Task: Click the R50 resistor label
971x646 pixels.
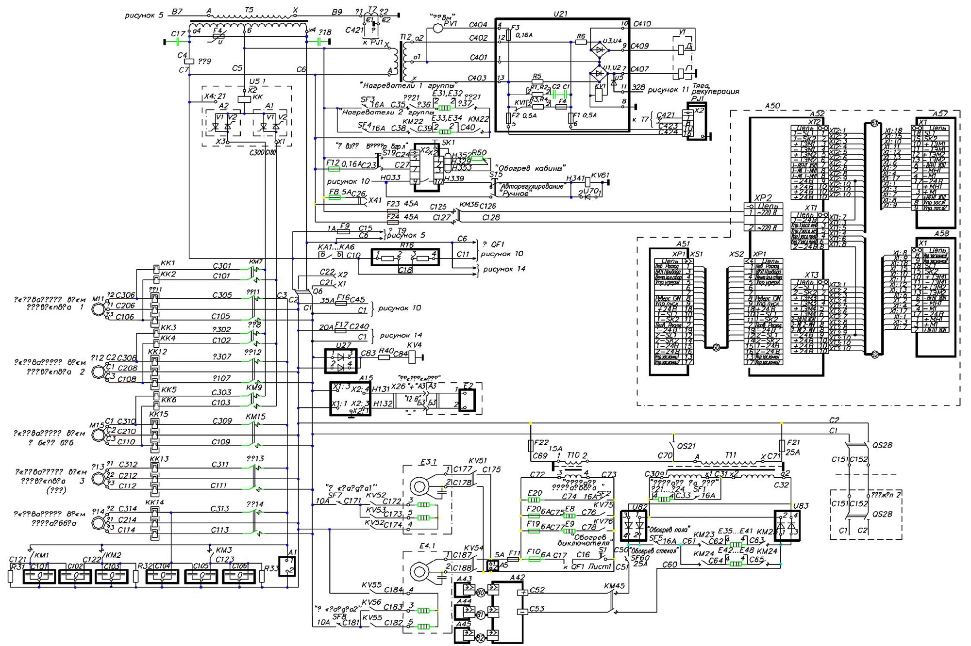Action: [479, 152]
